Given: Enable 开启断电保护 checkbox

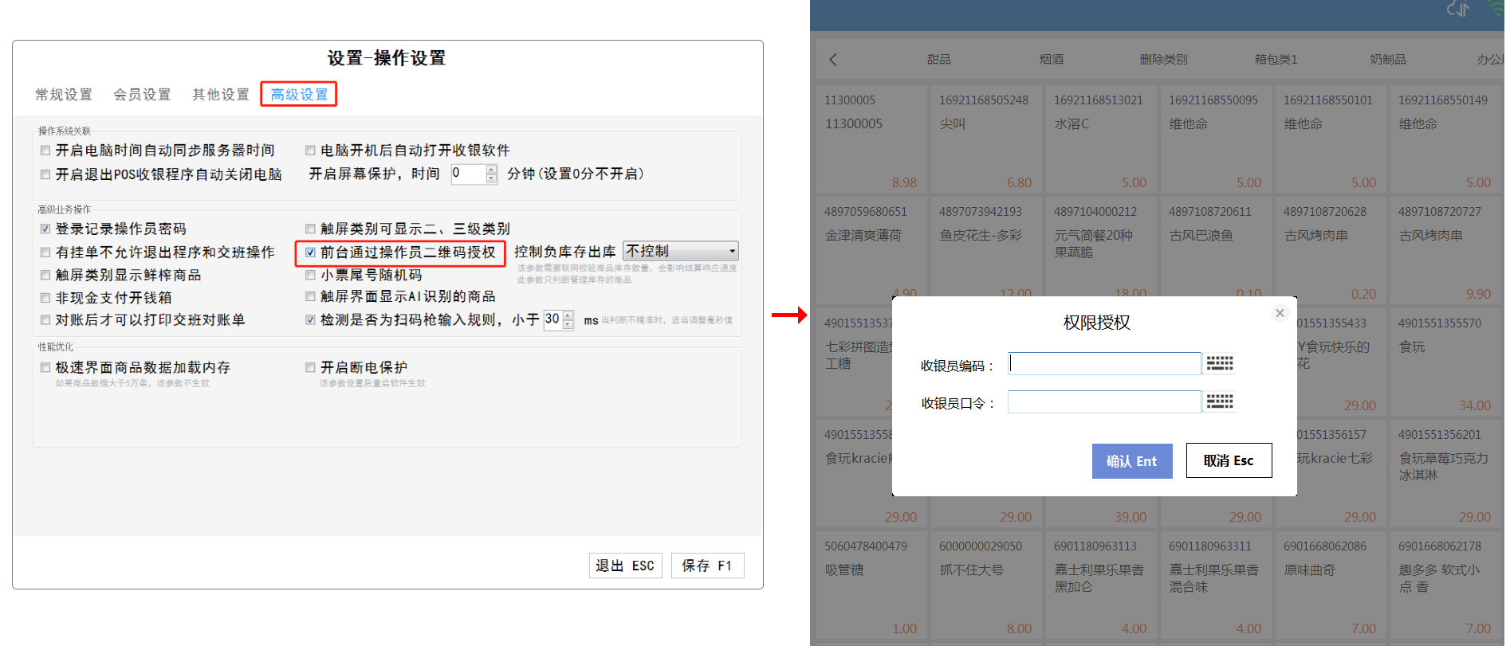Looking at the screenshot, I should click(311, 368).
